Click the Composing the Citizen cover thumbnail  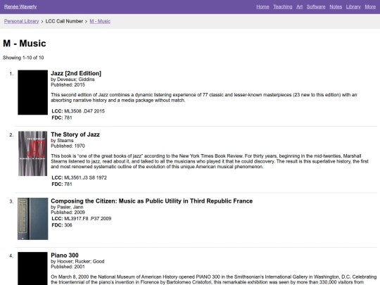click(x=32, y=219)
